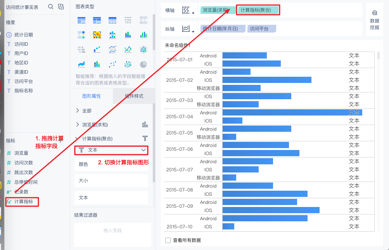The height and width of the screenshot is (250, 389).
Task: Click the 2015-07-04 Android bar
Action: click(x=292, y=113)
